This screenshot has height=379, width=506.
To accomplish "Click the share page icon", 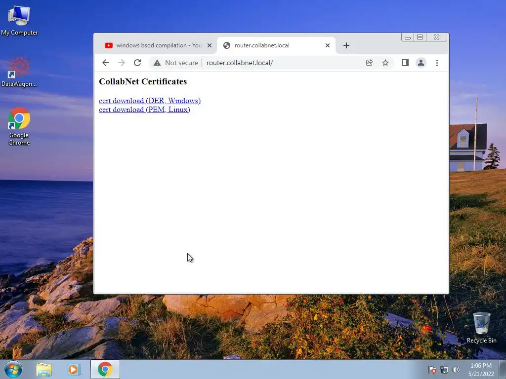I will pyautogui.click(x=370, y=63).
